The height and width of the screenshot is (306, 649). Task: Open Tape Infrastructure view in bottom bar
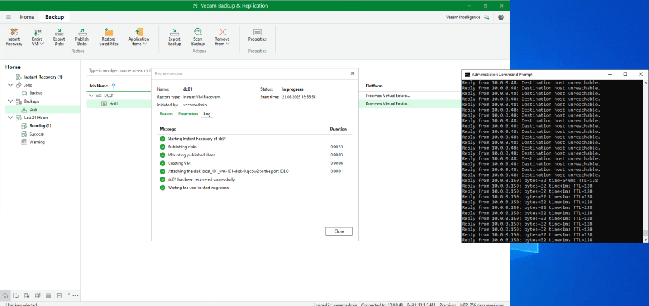tap(48, 296)
